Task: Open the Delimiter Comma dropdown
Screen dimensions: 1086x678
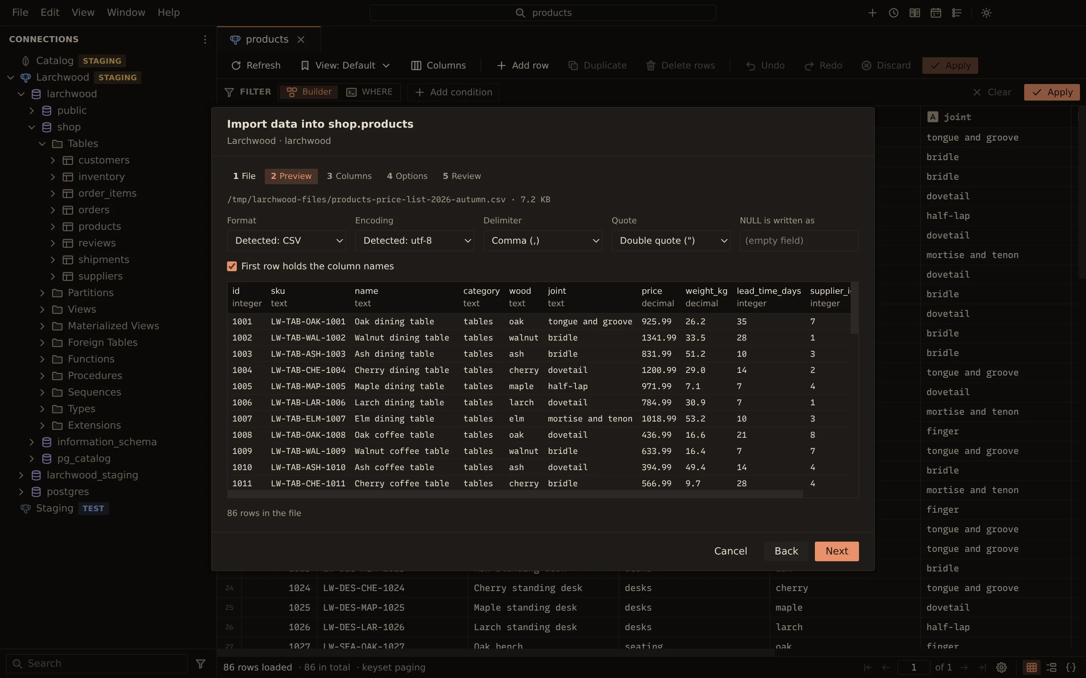Action: [543, 241]
